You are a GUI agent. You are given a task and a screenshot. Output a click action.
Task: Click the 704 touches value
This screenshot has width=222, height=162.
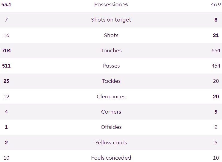click(x=6, y=51)
